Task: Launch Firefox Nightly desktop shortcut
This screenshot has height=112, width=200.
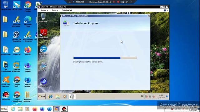Action: (x=28, y=67)
